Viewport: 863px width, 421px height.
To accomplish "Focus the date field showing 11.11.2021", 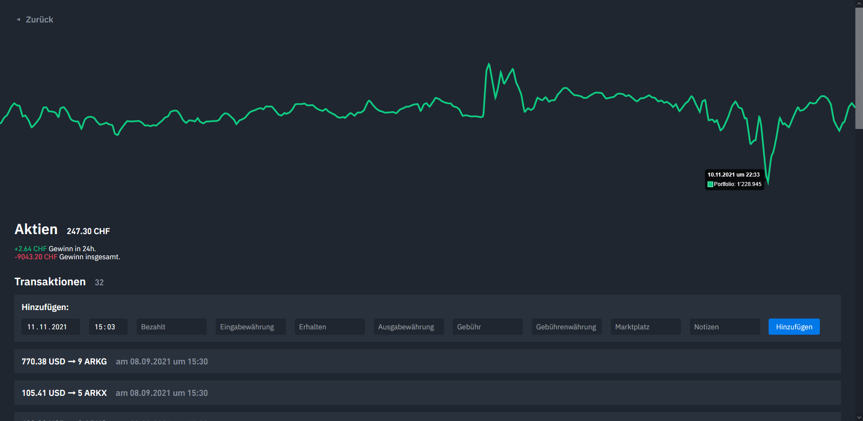I will (x=50, y=327).
